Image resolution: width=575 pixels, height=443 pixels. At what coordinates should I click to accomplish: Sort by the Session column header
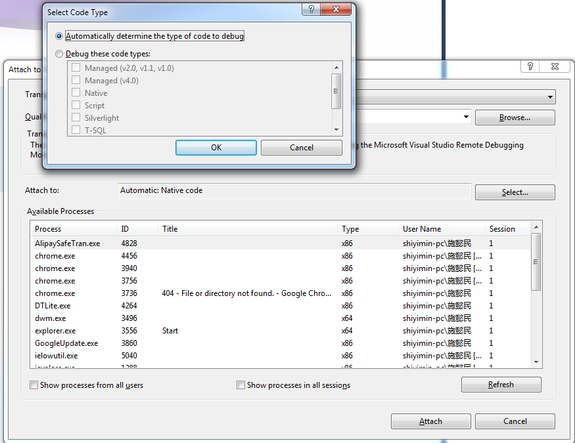coord(508,229)
